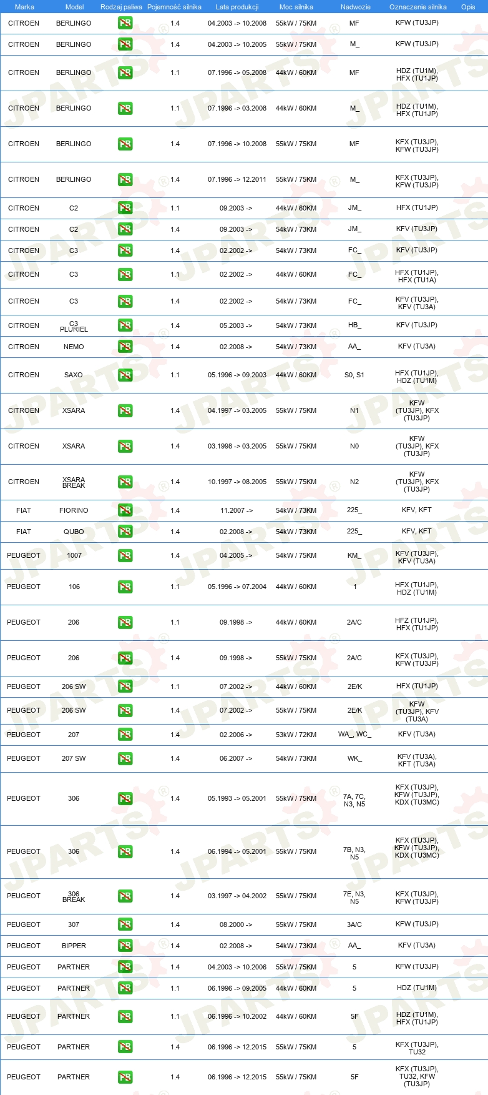This screenshot has width=488, height=1095.
Task: Click the fuel icon for Citroen Xsara N1 body
Action: tap(125, 410)
